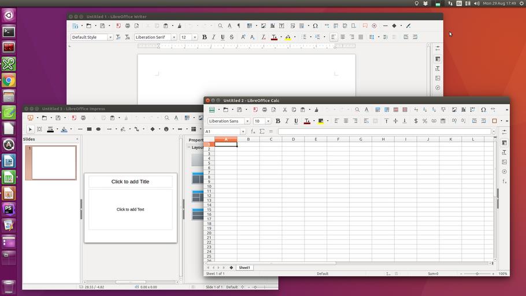Click the Strikethrough icon in Writer toolbar
Viewport: 526px width, 296px height.
click(232, 37)
